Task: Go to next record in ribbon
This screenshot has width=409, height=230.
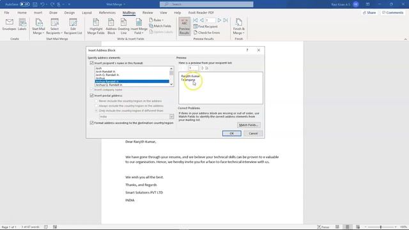Action: pyautogui.click(x=219, y=20)
